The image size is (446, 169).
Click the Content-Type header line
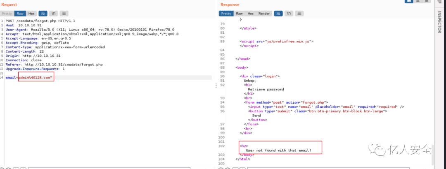(x=55, y=47)
